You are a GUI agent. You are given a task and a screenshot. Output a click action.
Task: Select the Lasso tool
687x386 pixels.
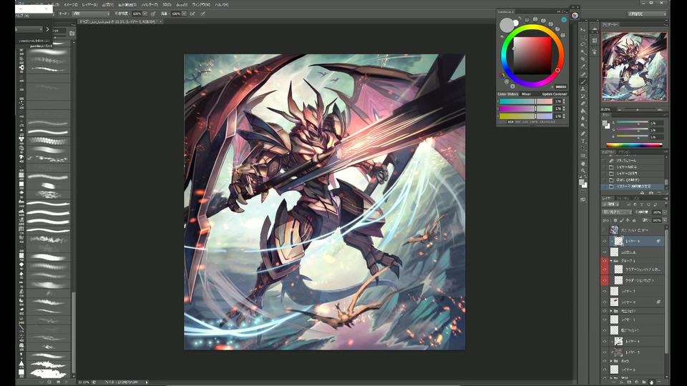point(584,44)
